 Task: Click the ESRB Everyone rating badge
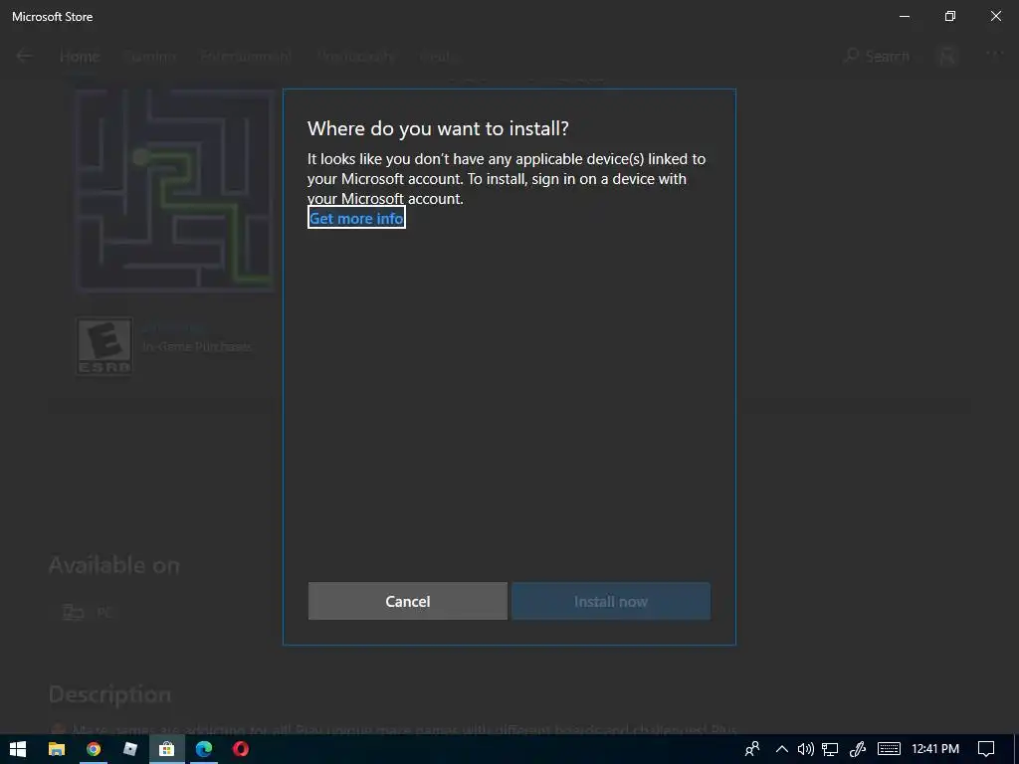tap(104, 345)
